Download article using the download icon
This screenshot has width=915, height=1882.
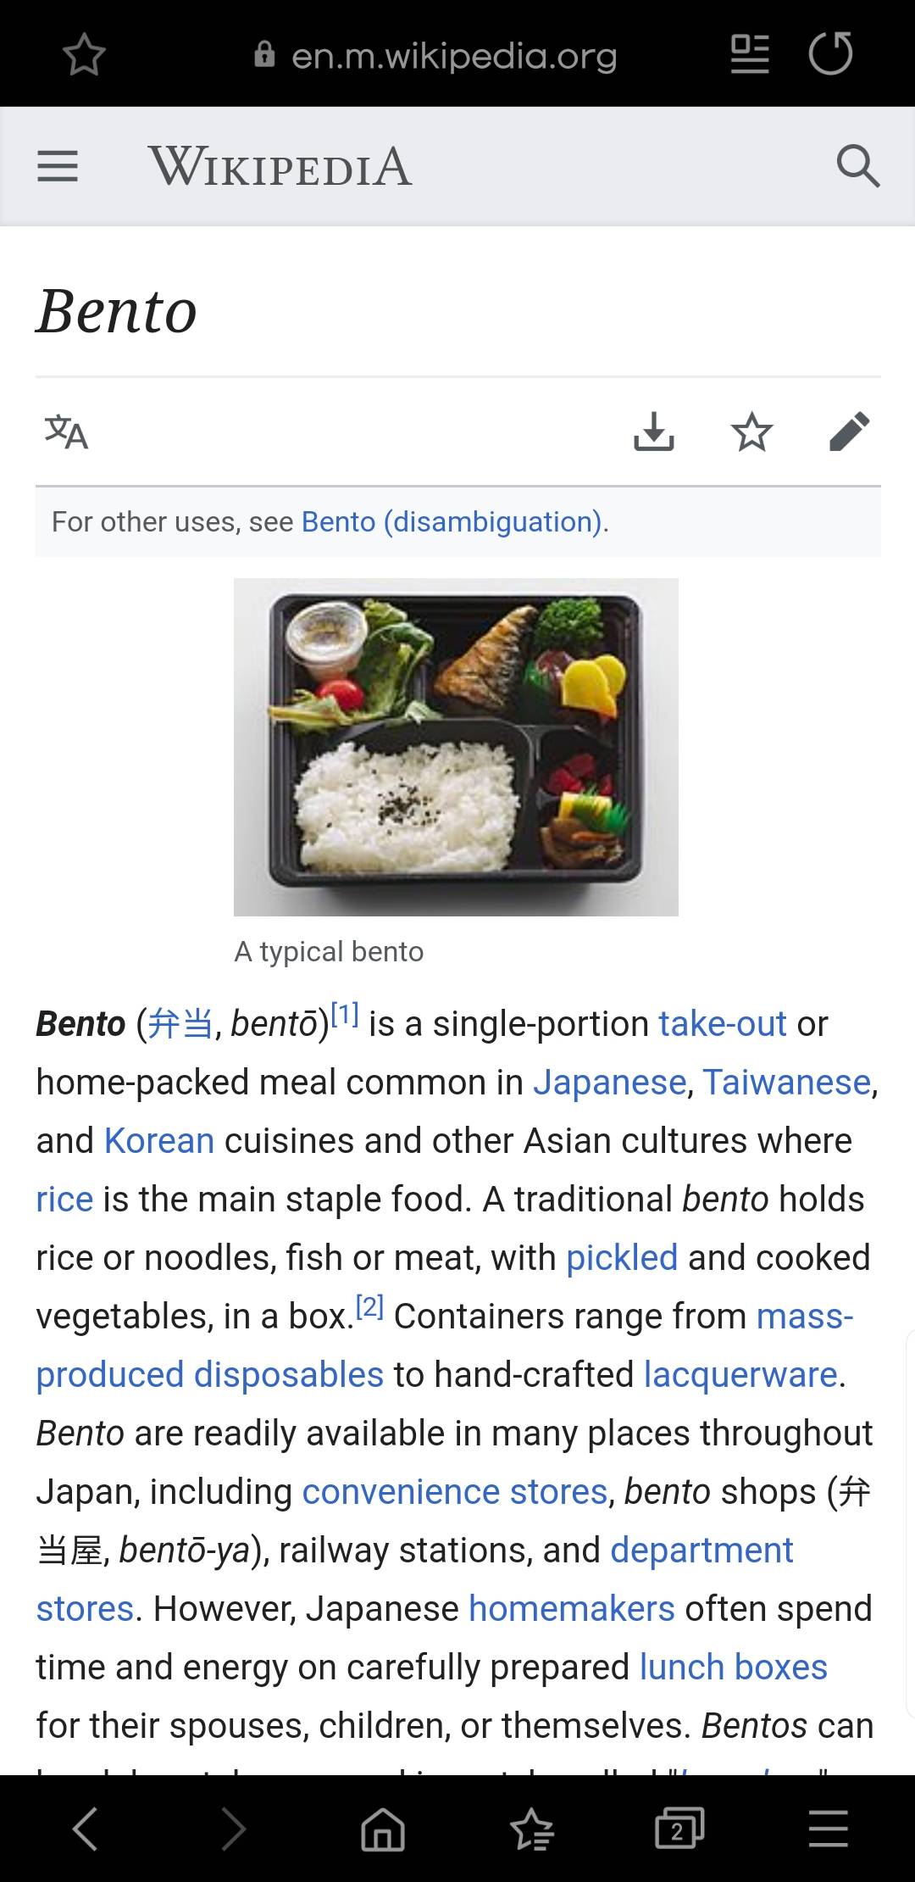(x=654, y=432)
